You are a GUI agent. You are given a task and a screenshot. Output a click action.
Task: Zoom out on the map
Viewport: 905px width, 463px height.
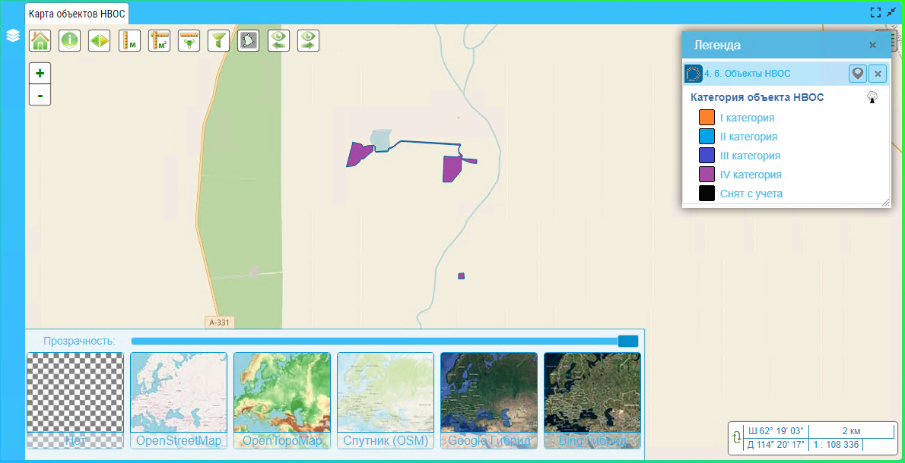[40, 95]
